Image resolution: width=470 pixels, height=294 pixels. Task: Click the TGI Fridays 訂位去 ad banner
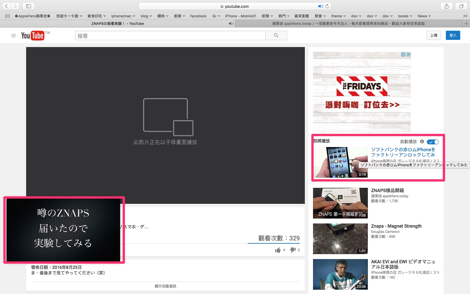click(362, 92)
